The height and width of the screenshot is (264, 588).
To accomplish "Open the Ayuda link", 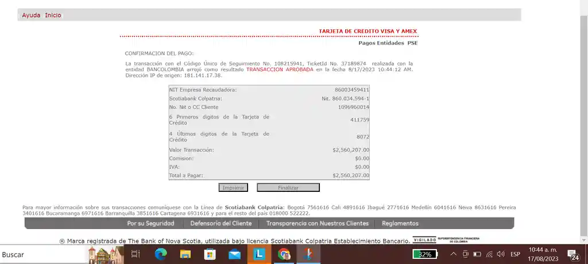I will 31,15.
